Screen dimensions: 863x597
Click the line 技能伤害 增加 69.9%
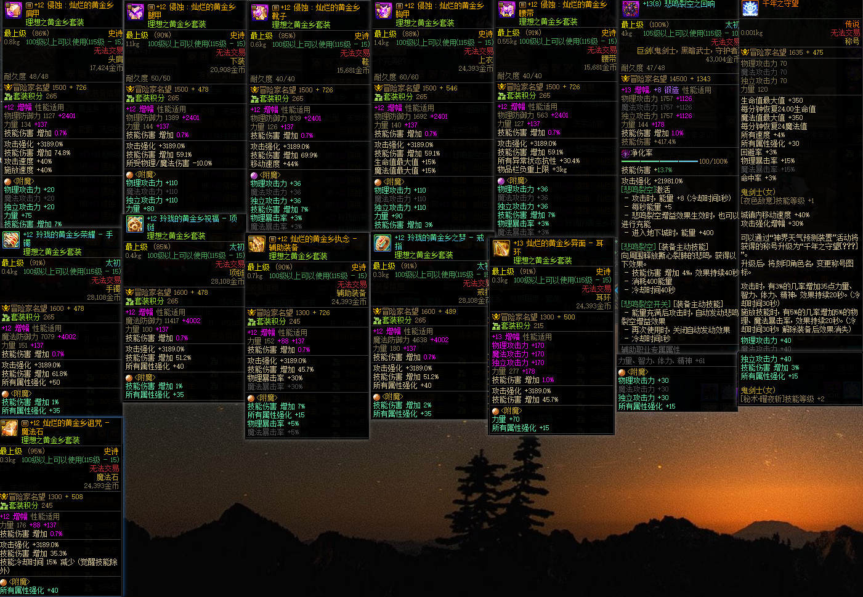285,155
